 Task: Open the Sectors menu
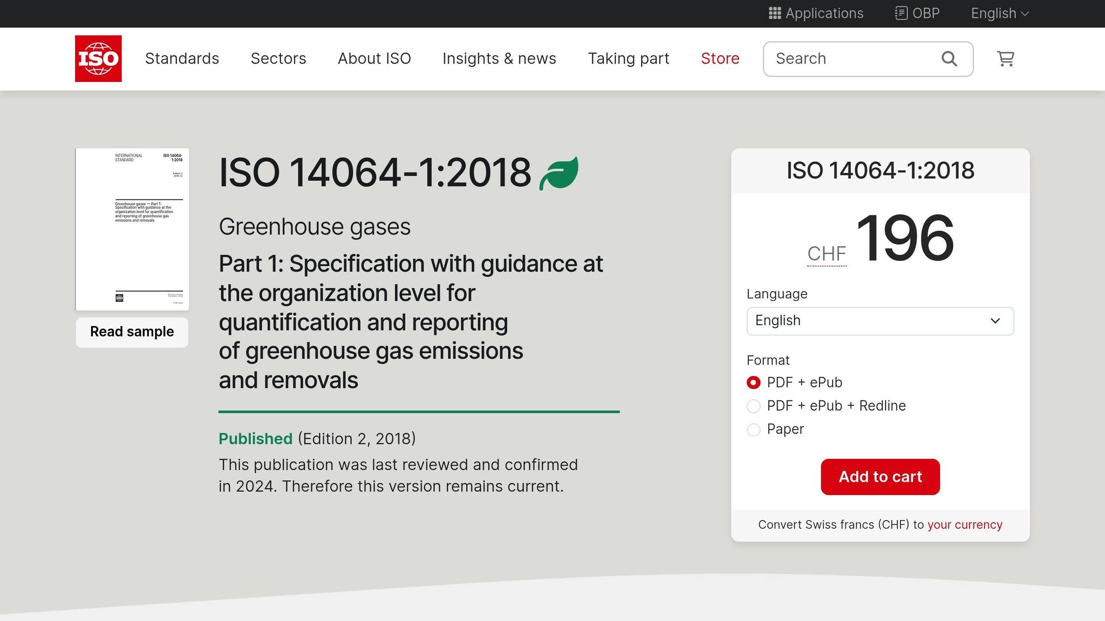(x=278, y=58)
